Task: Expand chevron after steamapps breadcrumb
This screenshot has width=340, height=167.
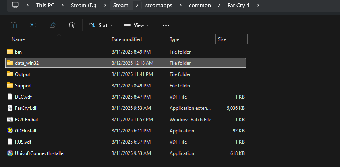Action: (180, 5)
